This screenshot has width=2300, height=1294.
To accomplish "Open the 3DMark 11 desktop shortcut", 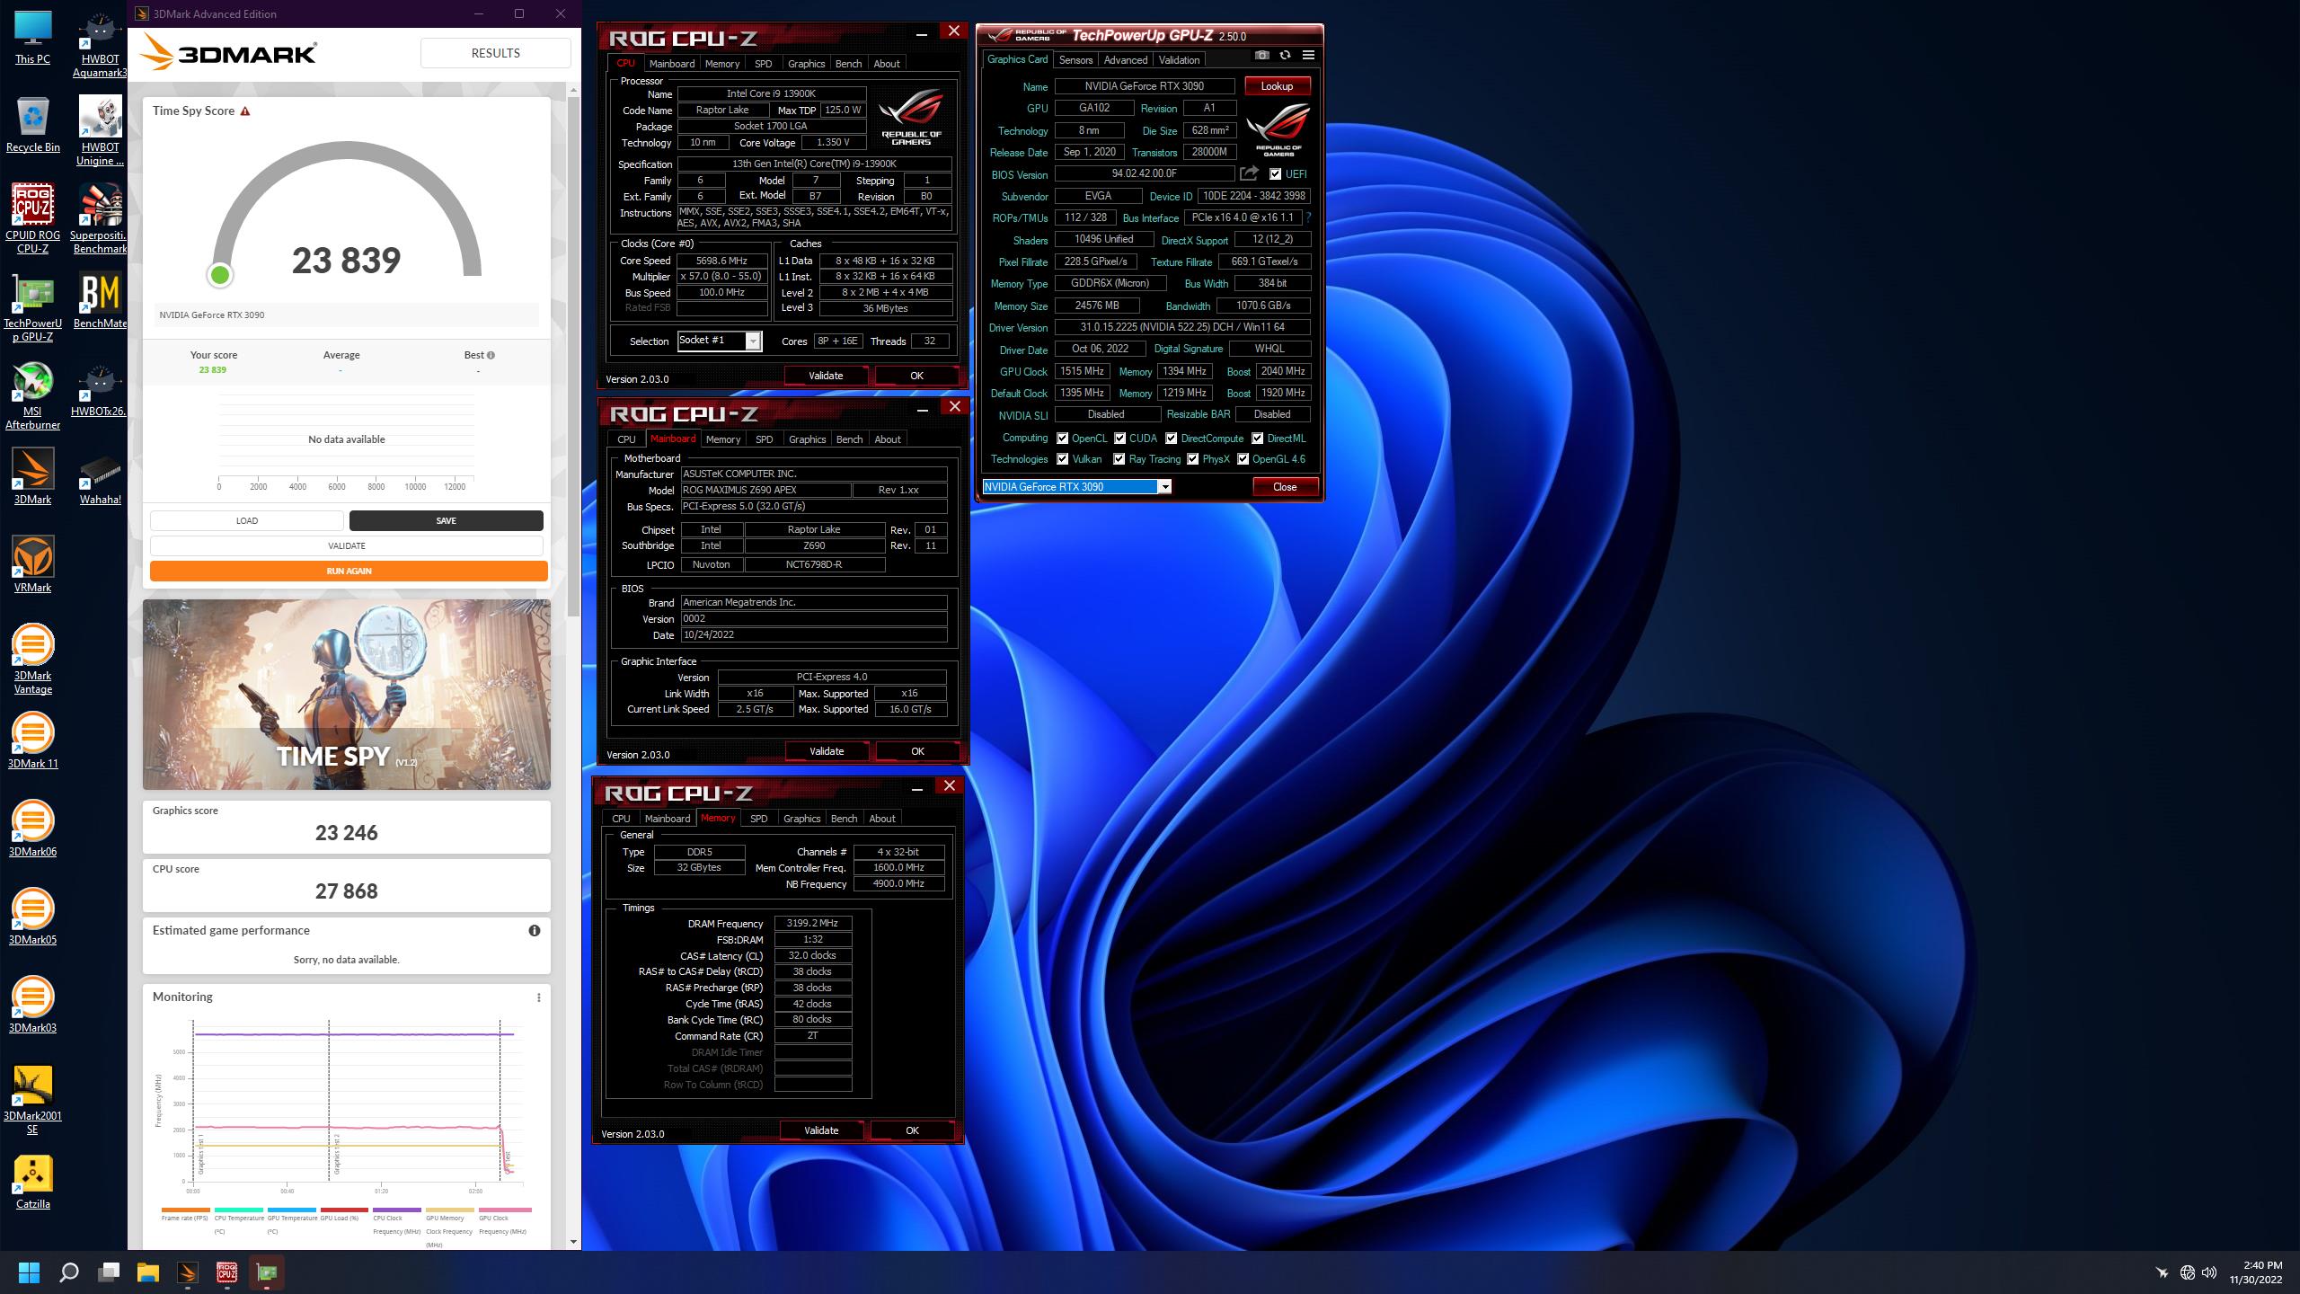I will pos(33,740).
